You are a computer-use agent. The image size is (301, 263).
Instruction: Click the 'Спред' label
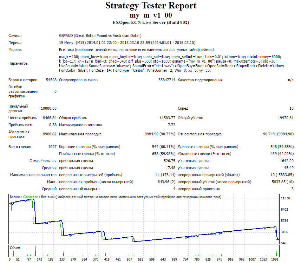tap(183, 109)
